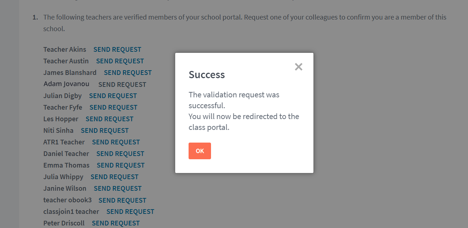Viewport: 468px width, 228px height.
Task: Click the Success dialog heading
Action: click(207, 75)
